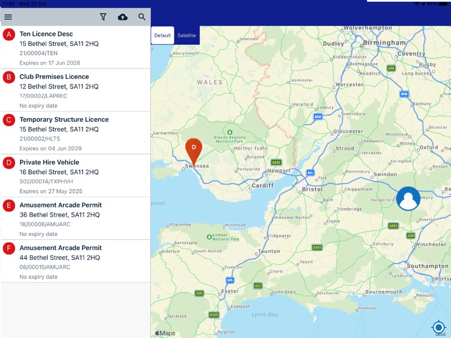Tap the Southampton label on the map
The width and height of the screenshot is (451, 338).
pyautogui.click(x=428, y=266)
